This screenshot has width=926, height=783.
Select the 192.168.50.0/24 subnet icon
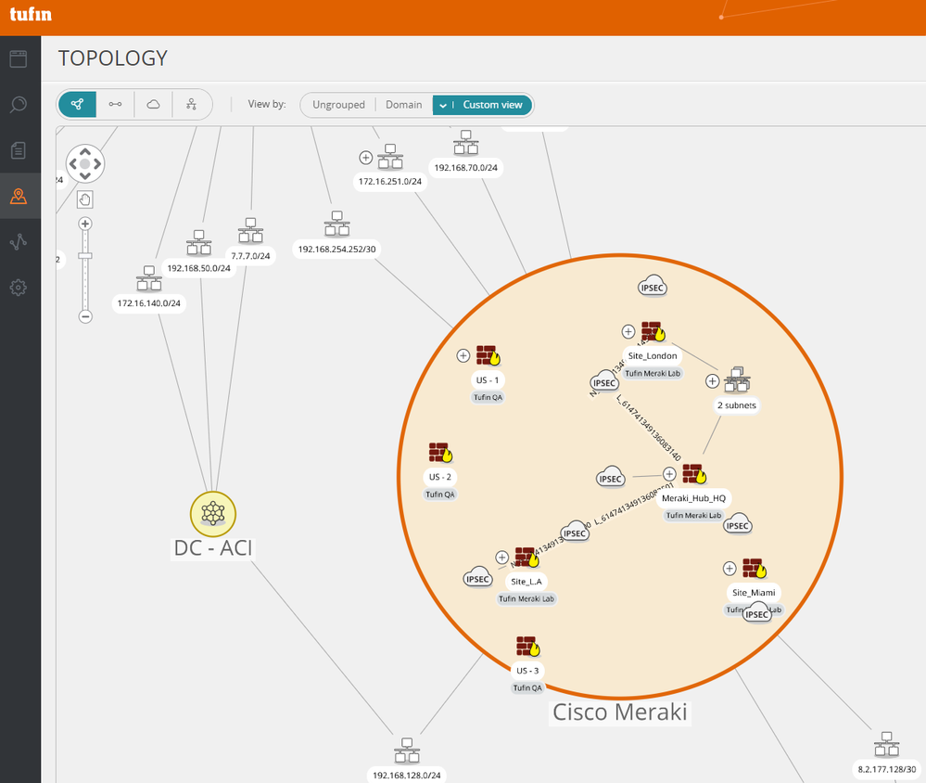[x=198, y=243]
